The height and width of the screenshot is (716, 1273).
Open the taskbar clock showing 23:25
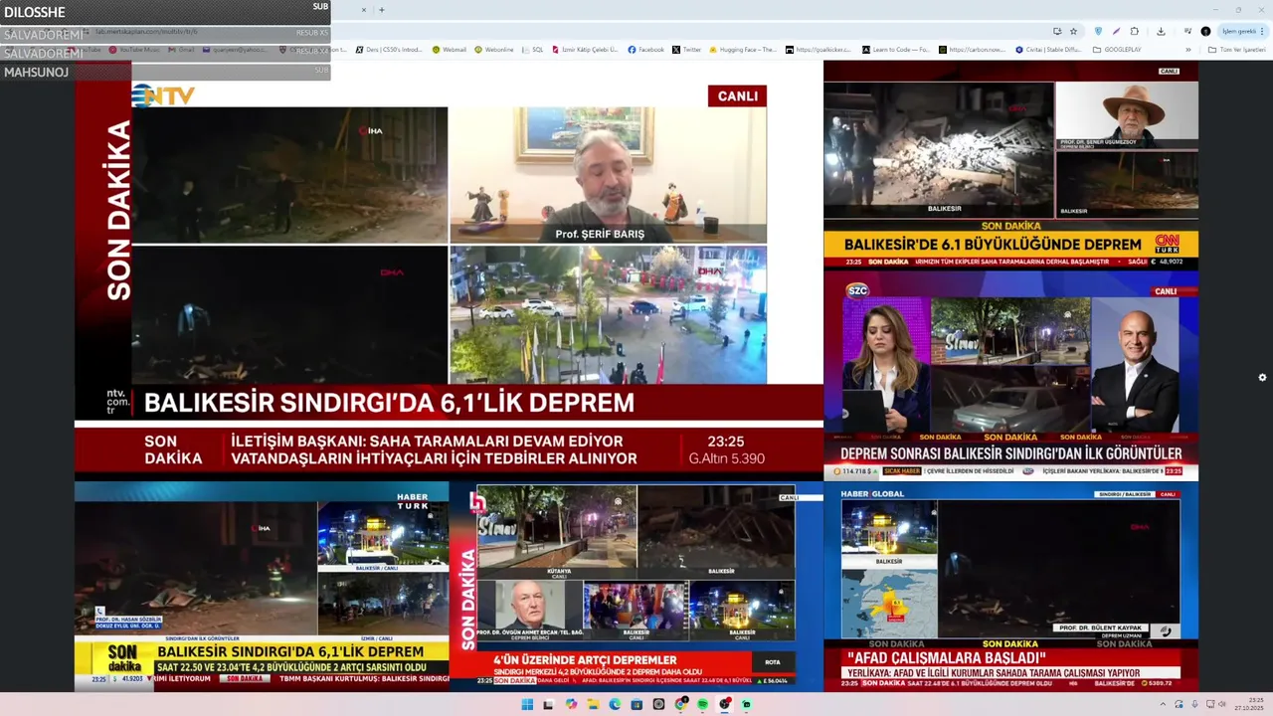click(1250, 704)
